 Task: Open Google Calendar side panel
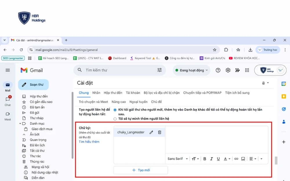click(x=284, y=84)
